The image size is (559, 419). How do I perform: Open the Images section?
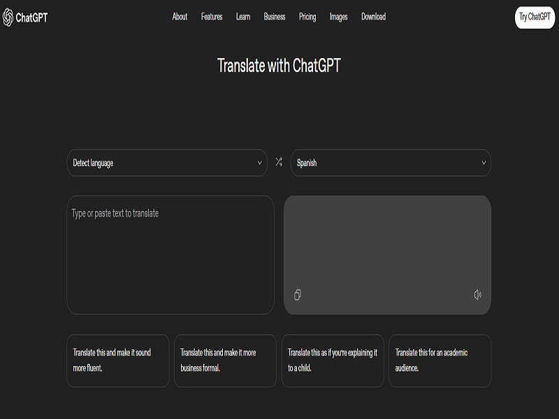pyautogui.click(x=337, y=16)
